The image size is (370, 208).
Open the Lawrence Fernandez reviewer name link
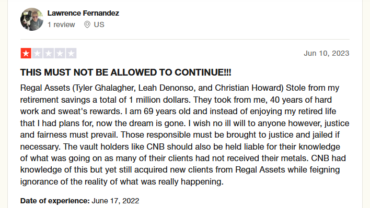[x=83, y=13]
